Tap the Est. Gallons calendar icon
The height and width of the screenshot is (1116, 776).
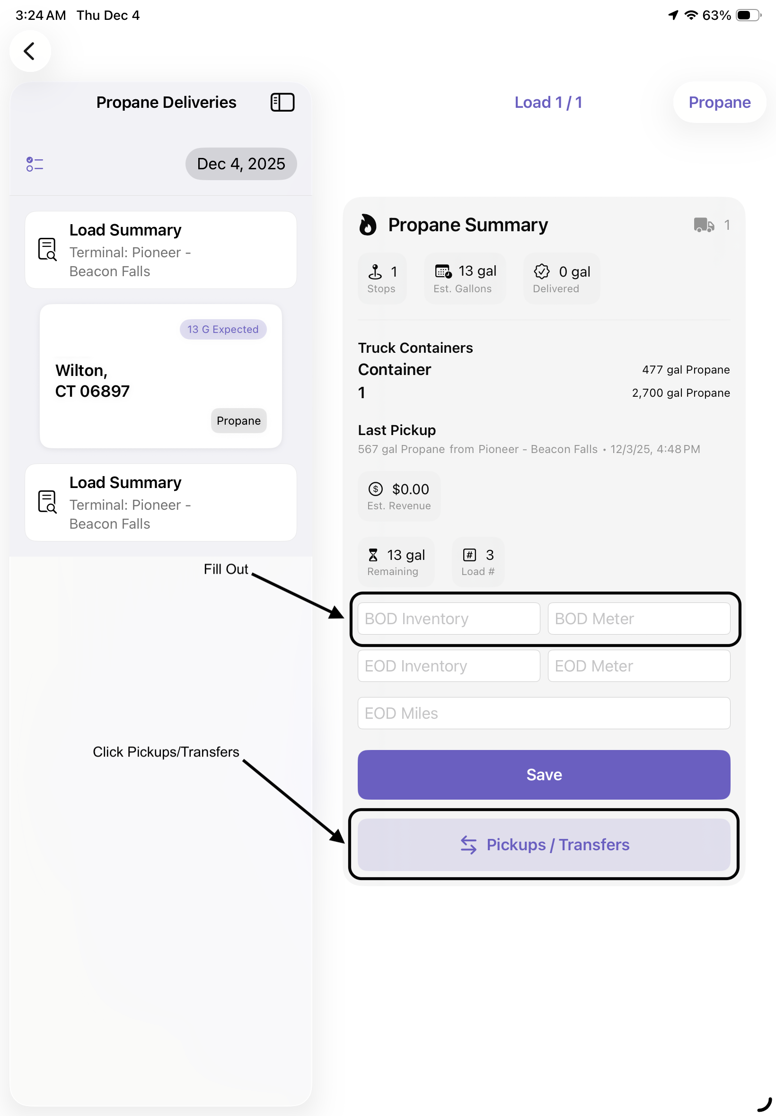tap(443, 271)
